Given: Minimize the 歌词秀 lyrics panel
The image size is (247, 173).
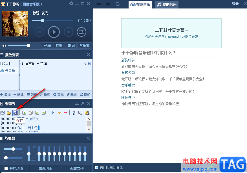Looking at the screenshot, I should click(x=77, y=104).
